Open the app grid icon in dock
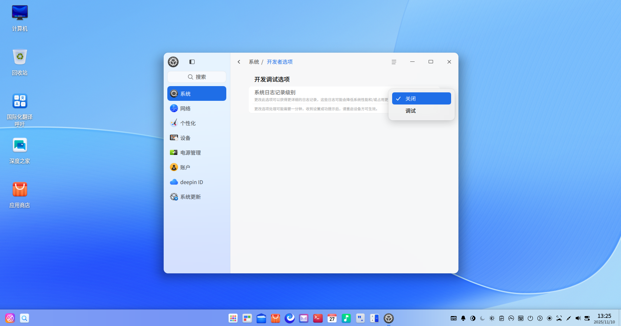 pos(233,318)
